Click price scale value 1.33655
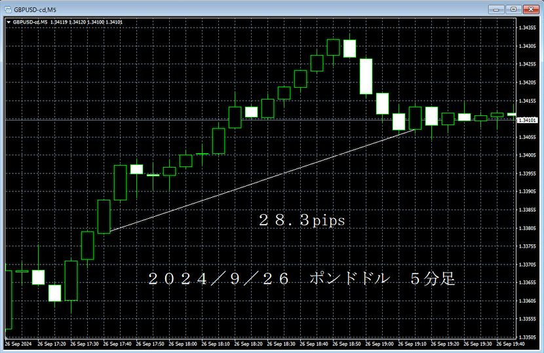The height and width of the screenshot is (353, 544). click(x=528, y=283)
